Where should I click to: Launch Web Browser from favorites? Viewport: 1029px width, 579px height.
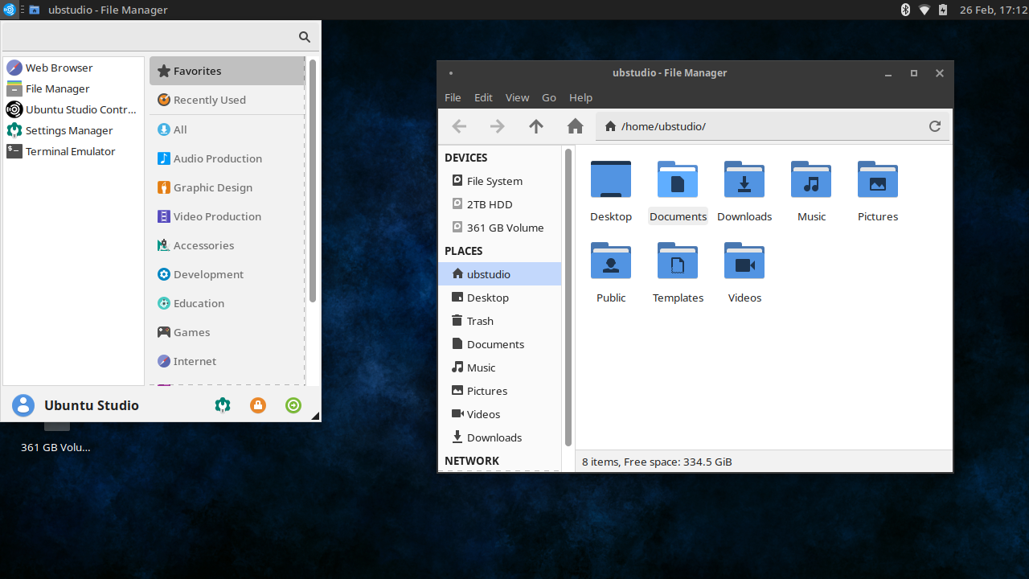coord(59,68)
